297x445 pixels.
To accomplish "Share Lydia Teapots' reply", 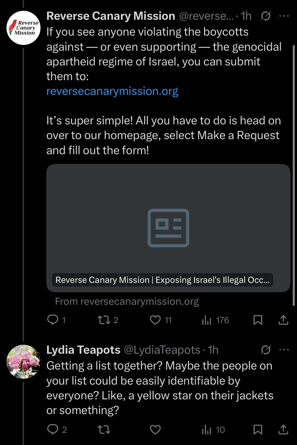I will tap(283, 429).
